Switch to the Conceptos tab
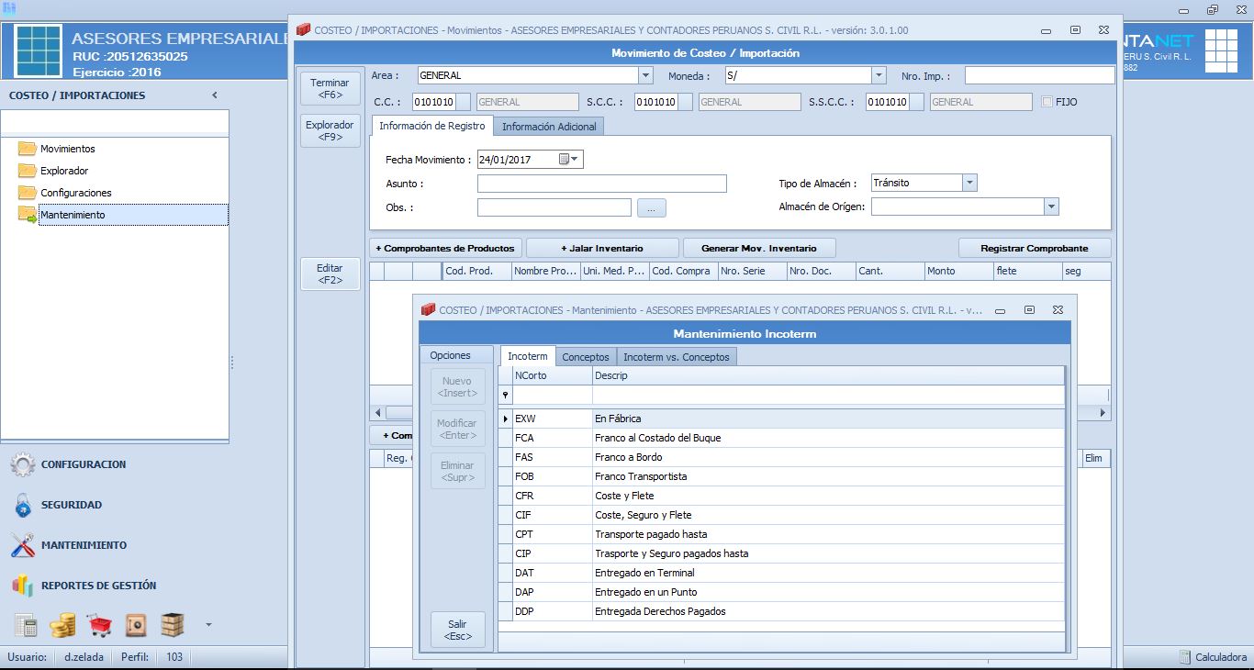 point(585,357)
